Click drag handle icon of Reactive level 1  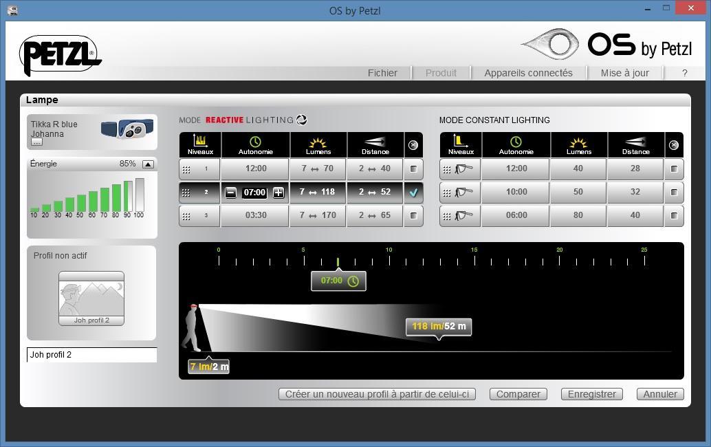pos(186,169)
